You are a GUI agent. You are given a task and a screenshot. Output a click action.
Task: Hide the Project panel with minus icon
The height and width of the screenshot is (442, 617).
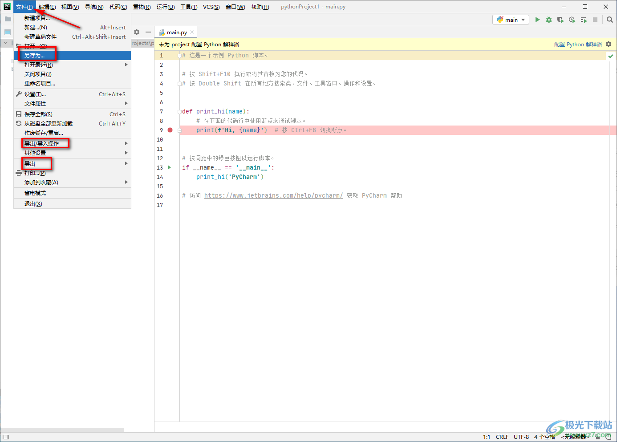pyautogui.click(x=148, y=32)
